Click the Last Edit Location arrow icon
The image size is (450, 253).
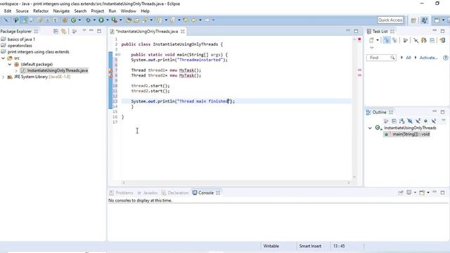click(x=186, y=20)
